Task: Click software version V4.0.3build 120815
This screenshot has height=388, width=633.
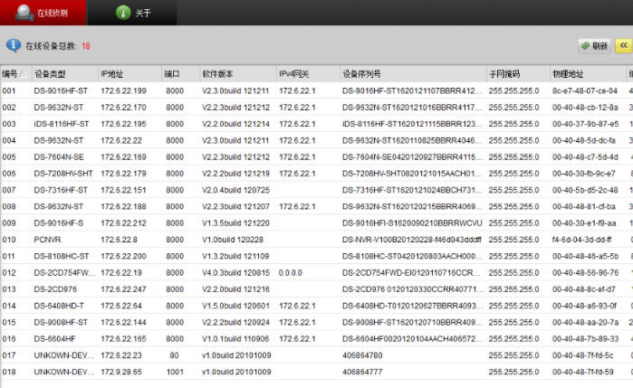Action: click(235, 272)
